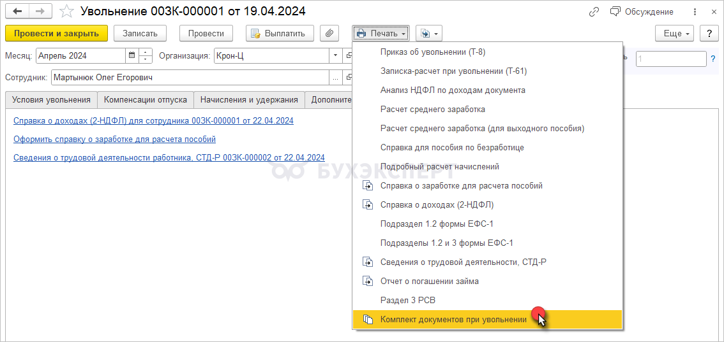Screen dimensions: 724x342
Task: Select Анализ НДФЛ по доходам документа
Action: [x=488, y=90]
